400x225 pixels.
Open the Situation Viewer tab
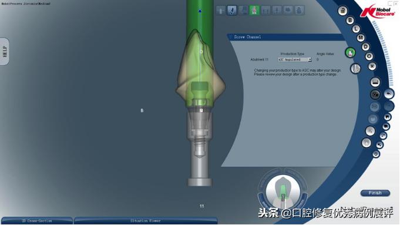pyautogui.click(x=146, y=221)
